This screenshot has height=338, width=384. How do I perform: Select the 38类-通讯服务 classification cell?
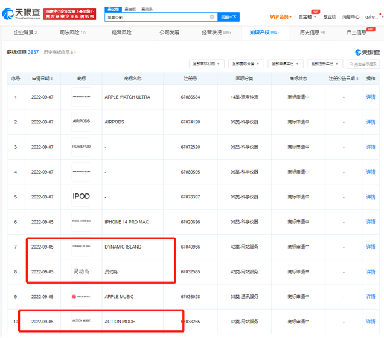click(244, 297)
